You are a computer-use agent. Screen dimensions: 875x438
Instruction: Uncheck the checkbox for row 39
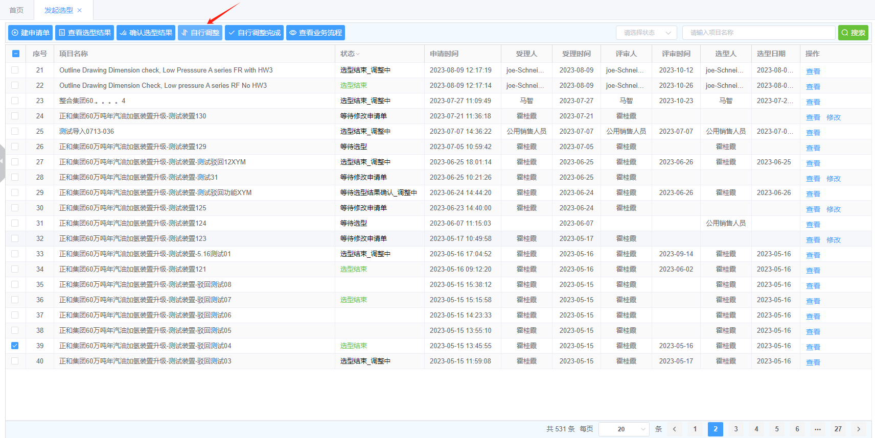[15, 346]
